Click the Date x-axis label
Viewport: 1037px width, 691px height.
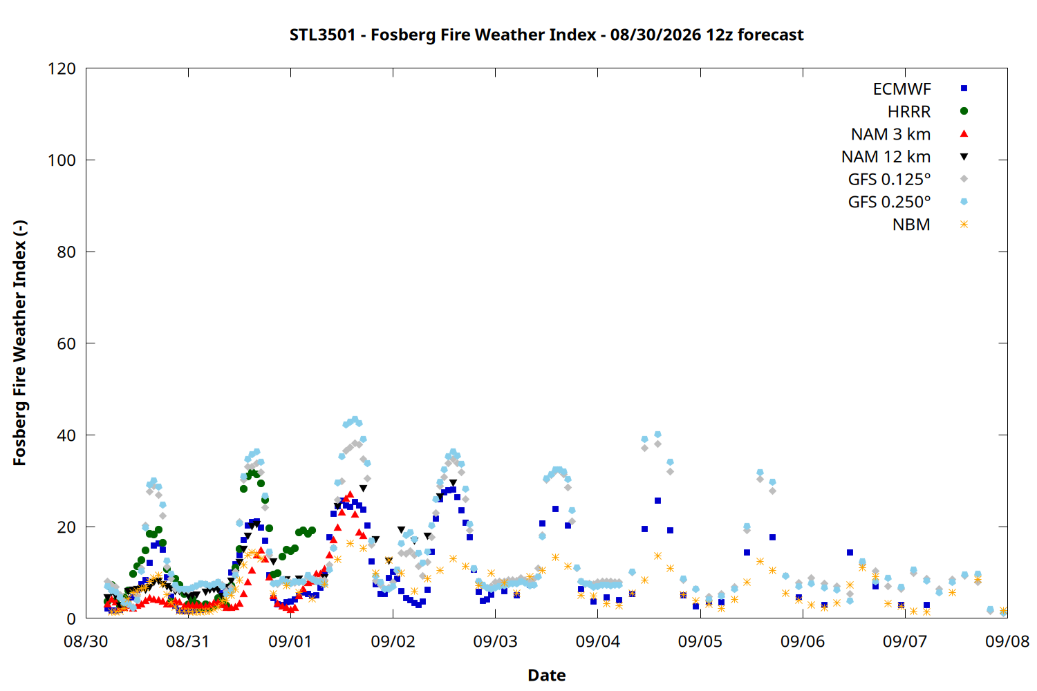(546, 675)
